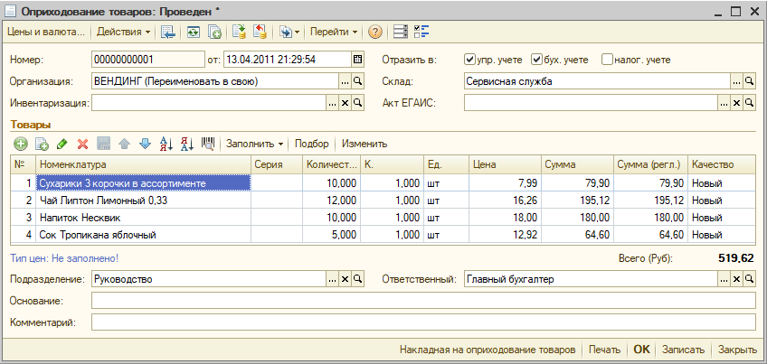Delete the row with the red X icon
Image resolution: width=767 pixels, height=364 pixels.
coord(82,144)
